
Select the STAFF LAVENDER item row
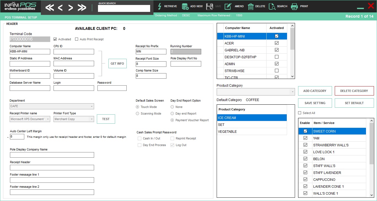(x=332, y=173)
